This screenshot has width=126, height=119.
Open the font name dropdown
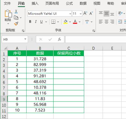70,14
